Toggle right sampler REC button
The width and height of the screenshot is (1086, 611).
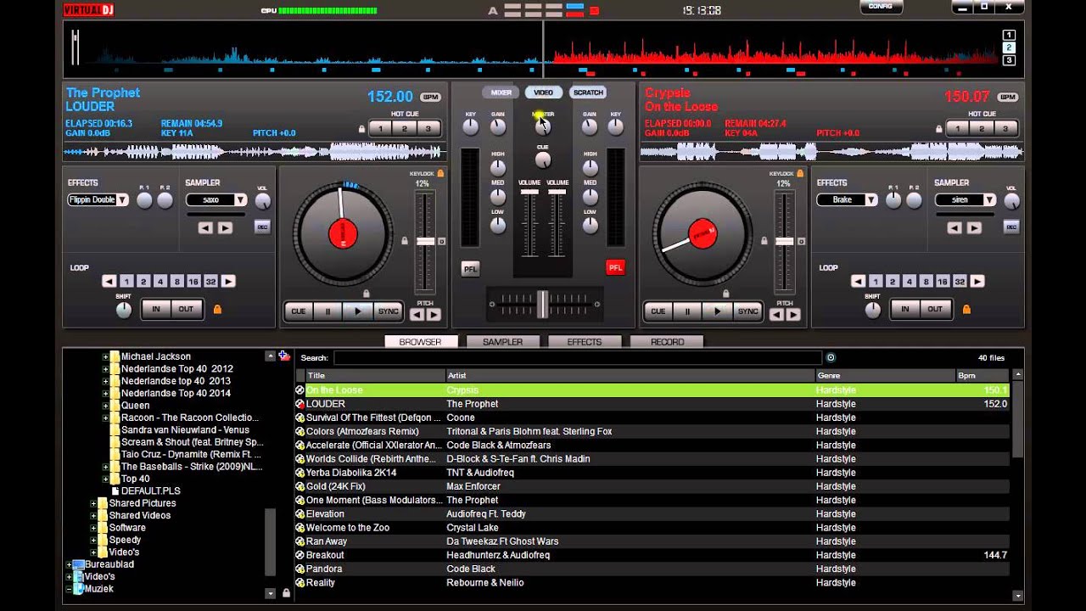click(x=1011, y=227)
